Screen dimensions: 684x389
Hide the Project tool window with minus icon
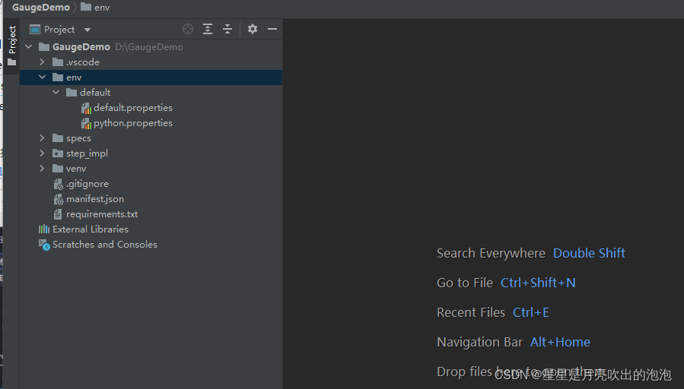tap(272, 29)
